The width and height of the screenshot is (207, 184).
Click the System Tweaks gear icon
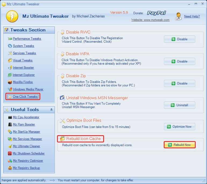[10, 46]
